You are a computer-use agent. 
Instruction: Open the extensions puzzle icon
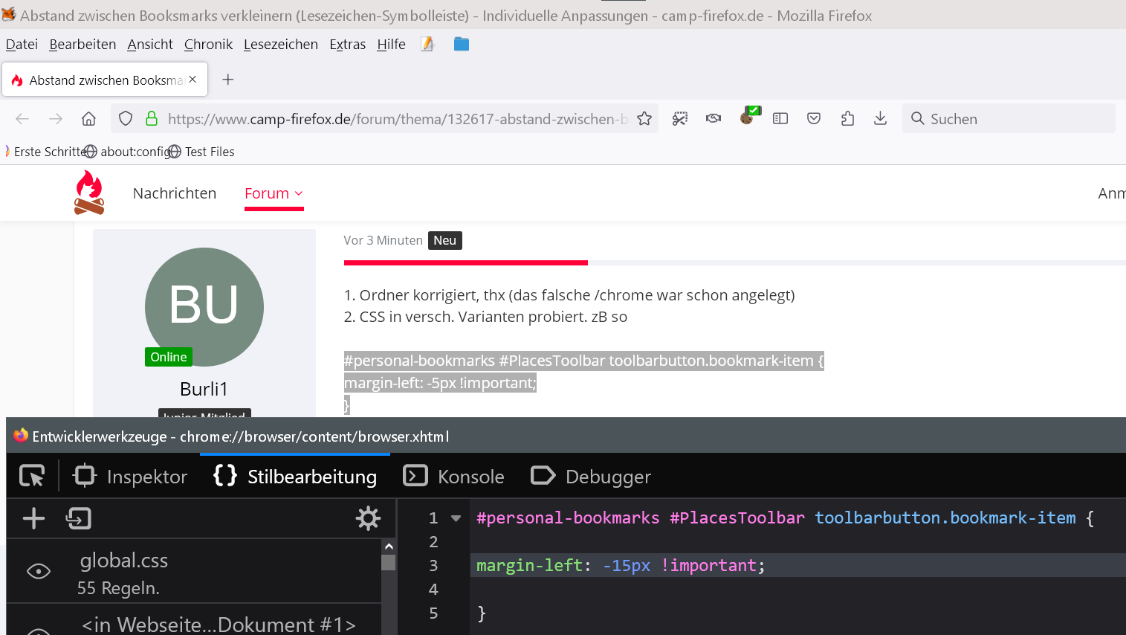[847, 119]
